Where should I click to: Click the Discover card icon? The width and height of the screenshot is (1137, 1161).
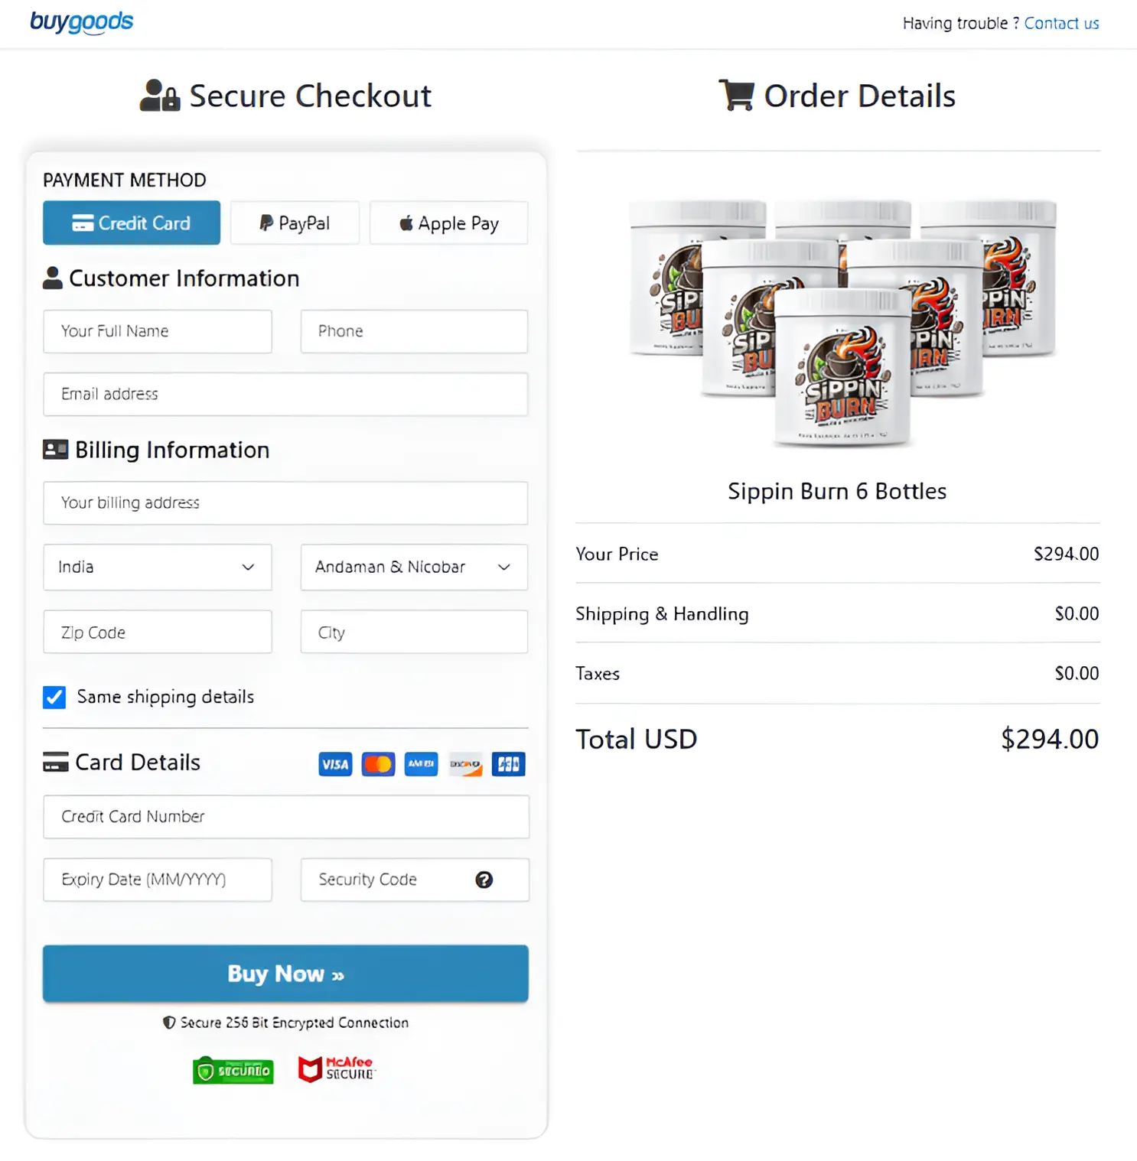(x=465, y=764)
